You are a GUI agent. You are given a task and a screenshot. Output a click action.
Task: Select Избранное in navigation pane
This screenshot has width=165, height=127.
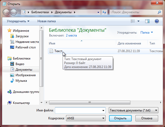[x=21, y=31]
